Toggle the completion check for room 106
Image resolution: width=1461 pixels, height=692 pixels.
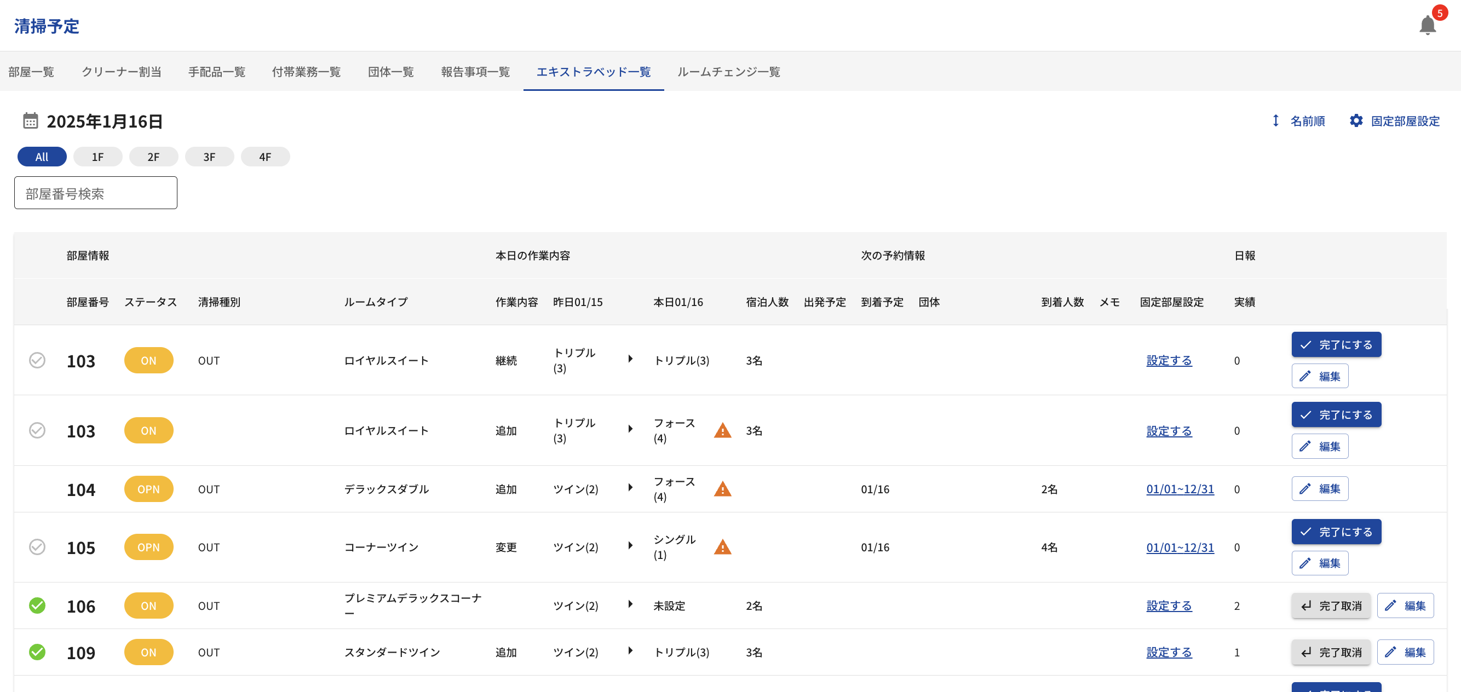click(x=37, y=605)
